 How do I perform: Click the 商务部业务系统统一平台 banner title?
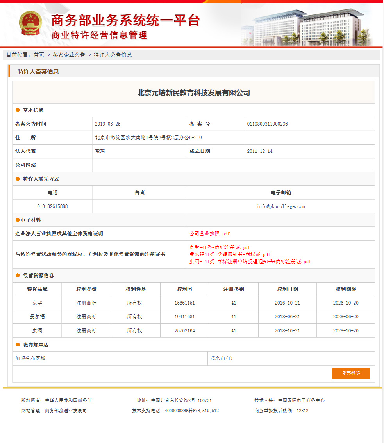pos(126,20)
